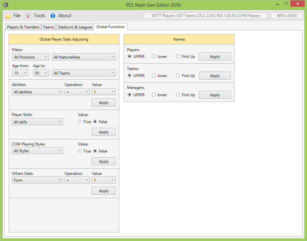
Task: Open the Stadiums & Leagues tab
Action: pos(75,27)
